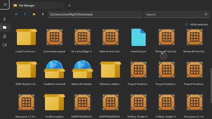
Task: Click the device icon beside the path
Action: tap(43, 14)
